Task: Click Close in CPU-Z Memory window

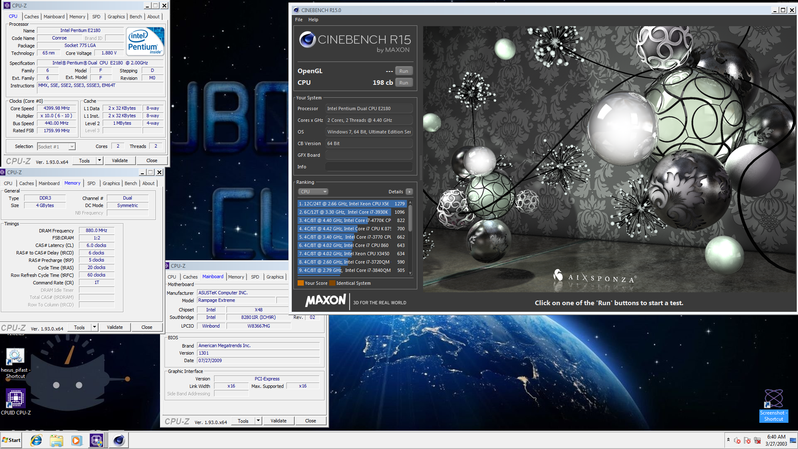Action: (x=147, y=327)
